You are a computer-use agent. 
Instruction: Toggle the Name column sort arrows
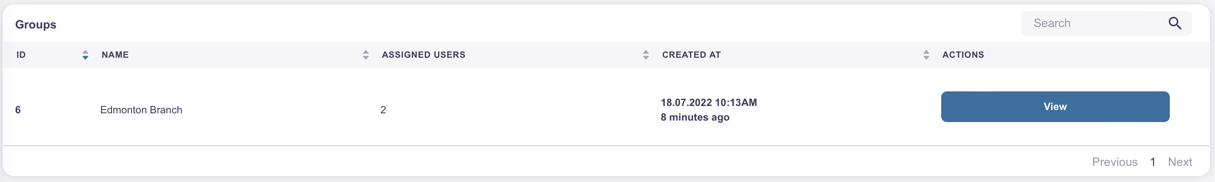click(x=366, y=55)
